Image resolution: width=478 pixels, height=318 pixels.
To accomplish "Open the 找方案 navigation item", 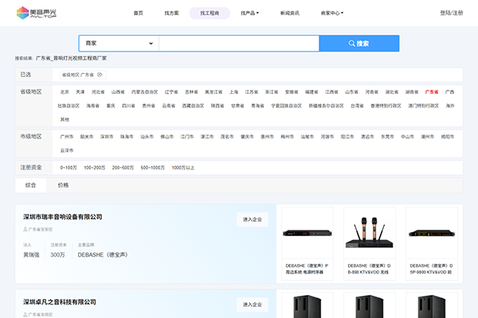I will click(x=171, y=13).
